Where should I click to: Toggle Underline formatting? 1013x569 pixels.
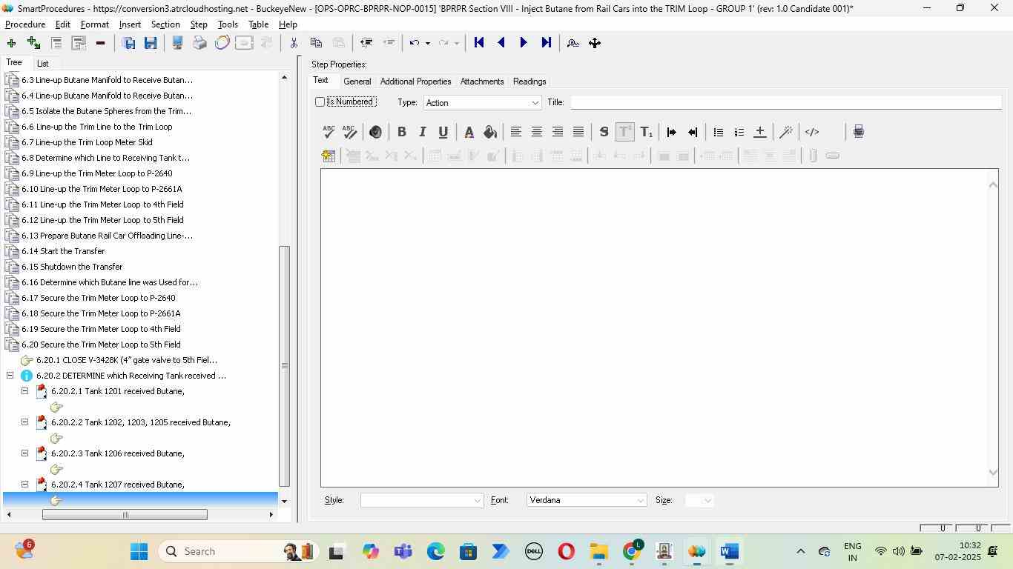tap(443, 132)
